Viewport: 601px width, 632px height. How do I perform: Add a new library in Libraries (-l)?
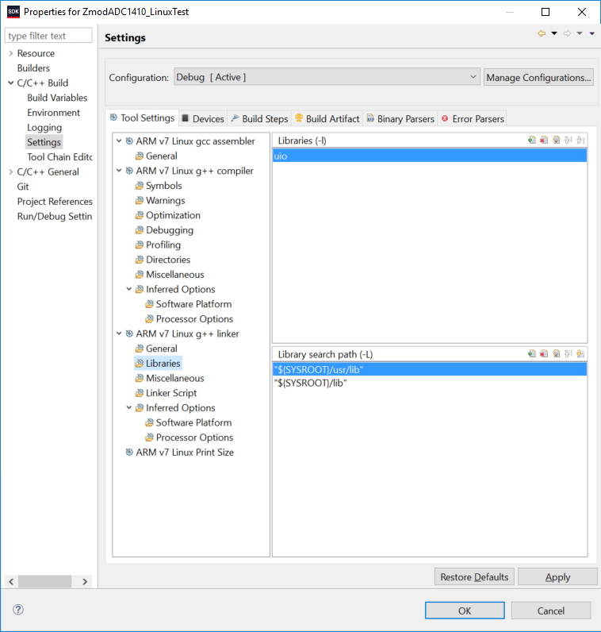coord(532,141)
